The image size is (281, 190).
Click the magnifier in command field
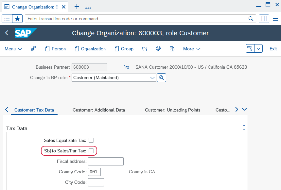251,19
